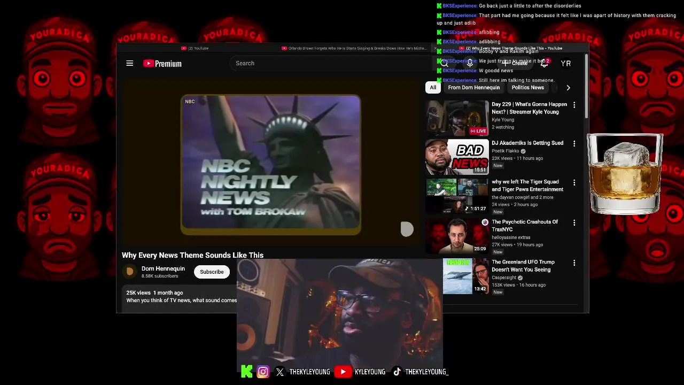This screenshot has width=684, height=385.
Task: Open options for Day 229 video
Action: (x=574, y=105)
